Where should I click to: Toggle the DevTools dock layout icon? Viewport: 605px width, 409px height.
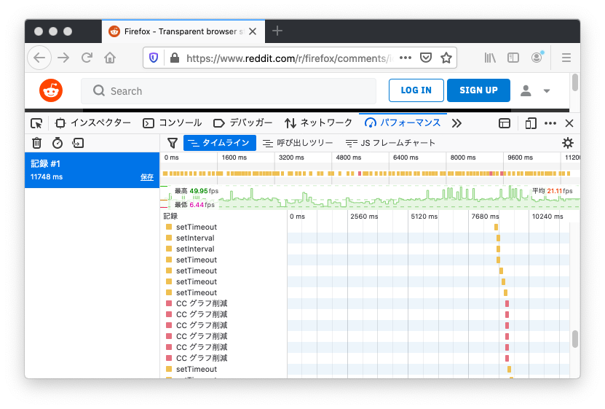tap(505, 123)
